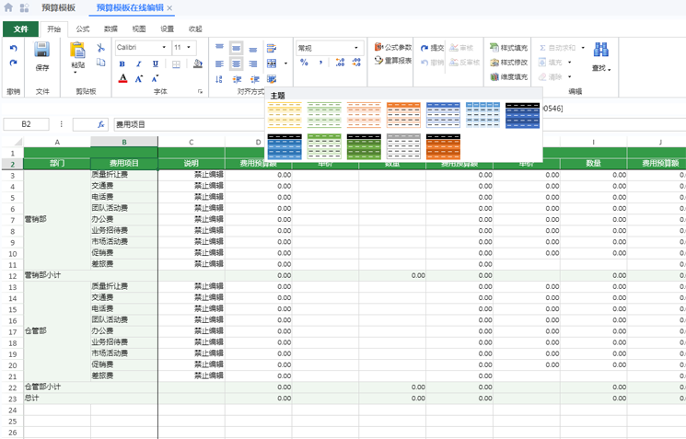Open the 文件 menu tab

[x=20, y=29]
